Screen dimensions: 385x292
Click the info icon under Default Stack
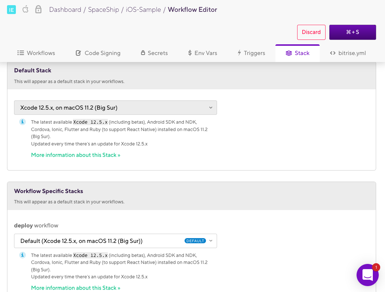pos(23,122)
